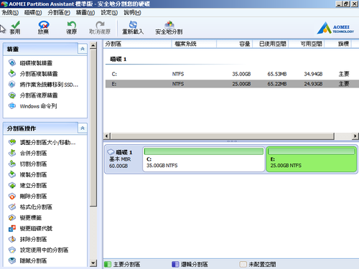This screenshot has height=269, width=359.
Task: Open Windows command line (Windows 命令列)
Action: point(38,106)
